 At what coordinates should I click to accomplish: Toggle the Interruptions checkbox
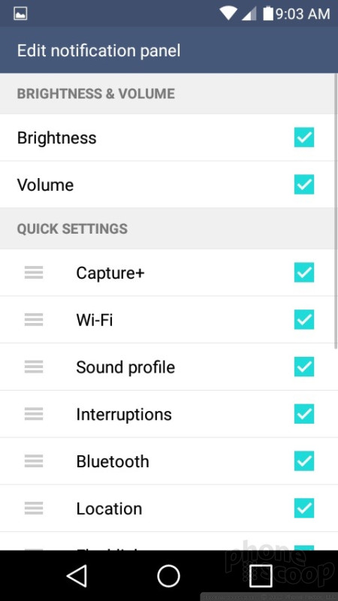pyautogui.click(x=304, y=414)
